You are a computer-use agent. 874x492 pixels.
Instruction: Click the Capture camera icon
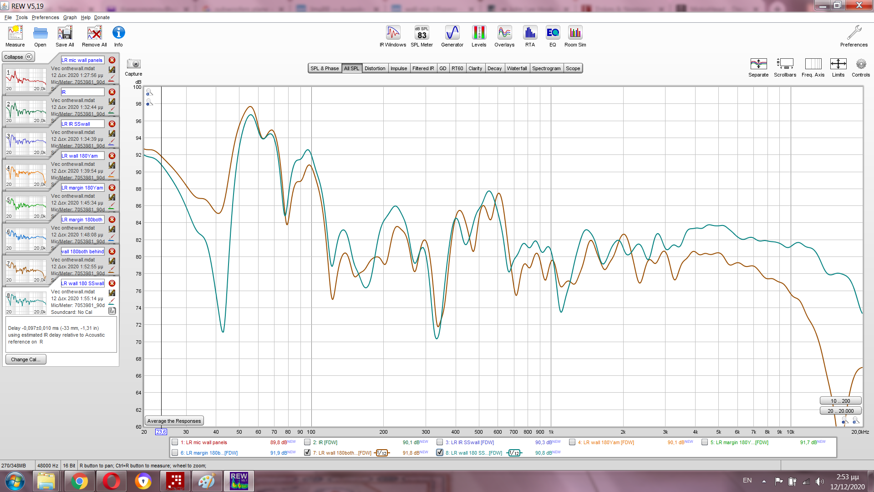(133, 64)
